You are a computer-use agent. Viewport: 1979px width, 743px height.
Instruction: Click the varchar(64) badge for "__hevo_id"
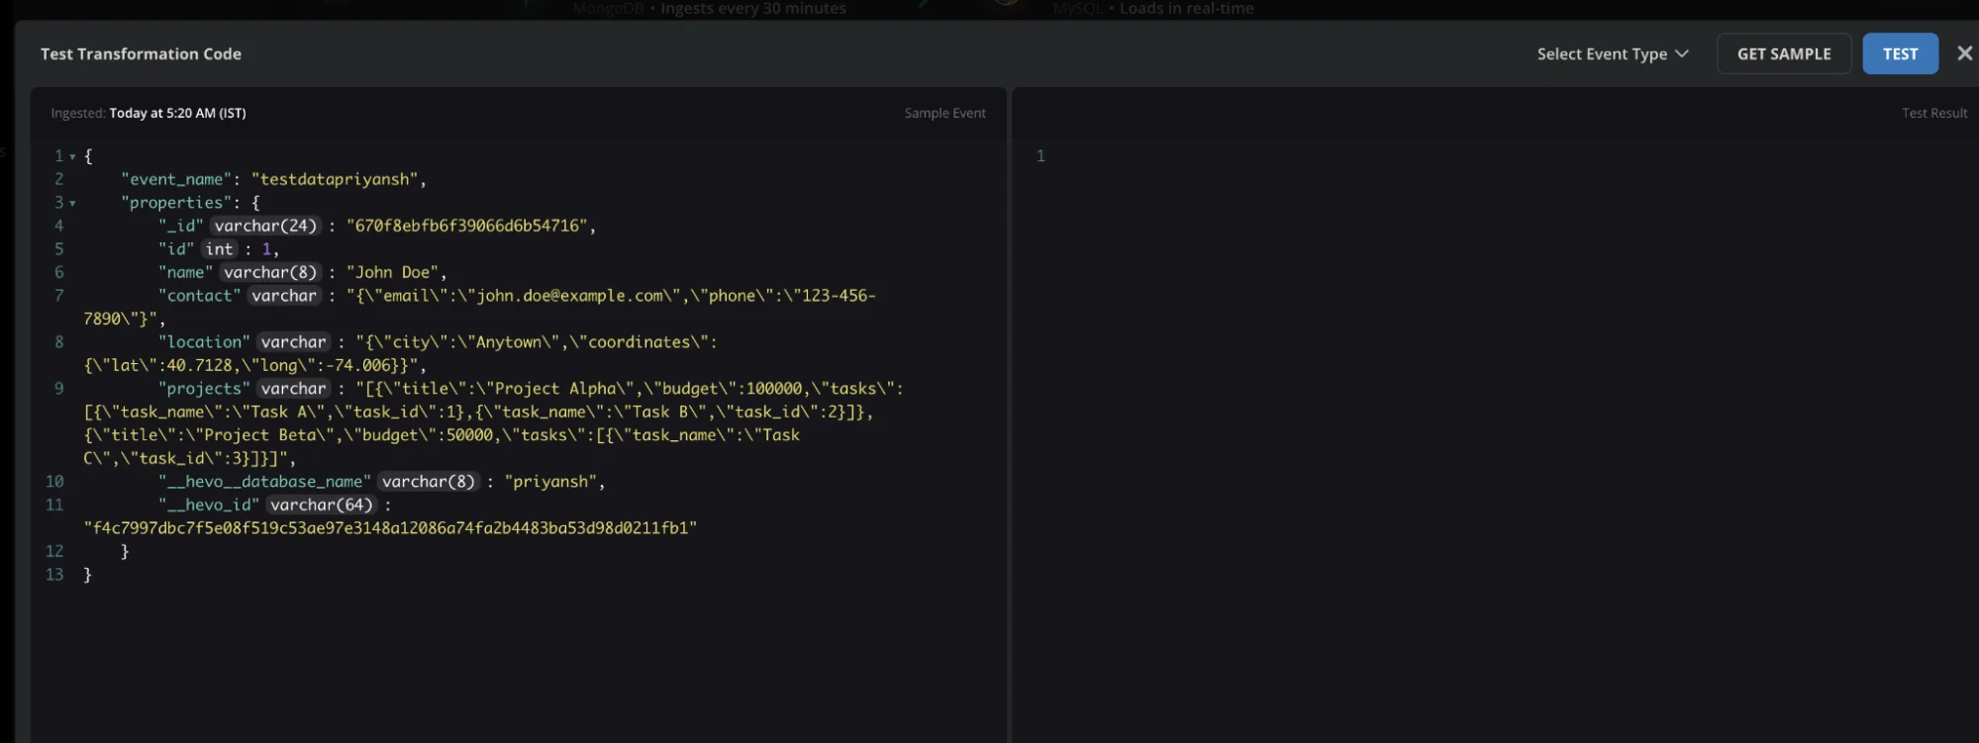click(x=322, y=505)
